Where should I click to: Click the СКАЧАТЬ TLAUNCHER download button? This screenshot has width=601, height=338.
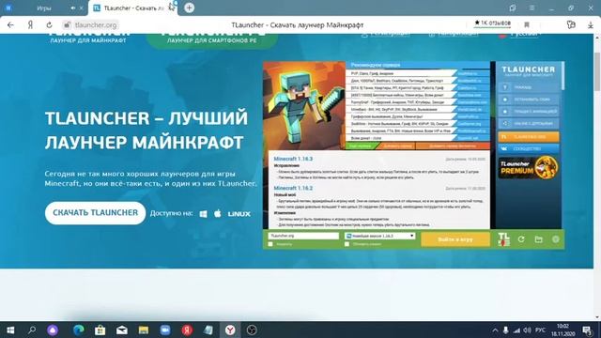95,213
